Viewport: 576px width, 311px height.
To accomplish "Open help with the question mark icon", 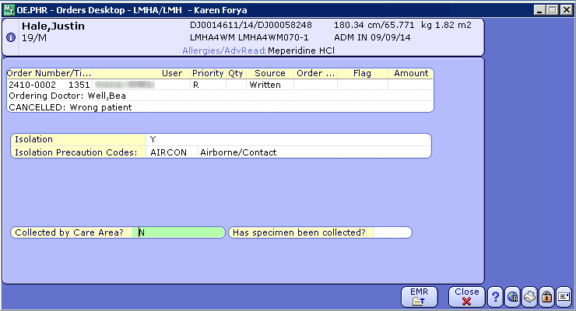I will click(x=495, y=296).
